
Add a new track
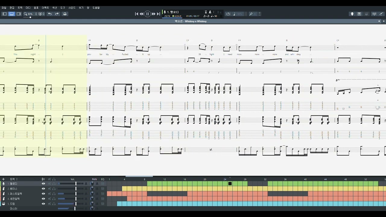click(x=3, y=179)
